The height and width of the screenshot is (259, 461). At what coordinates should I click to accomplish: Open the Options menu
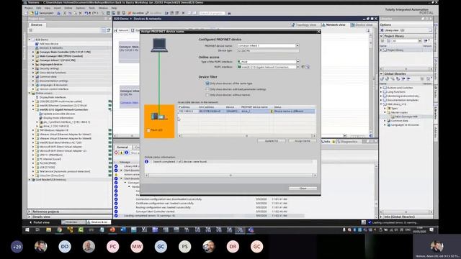pyautogui.click(x=80, y=8)
